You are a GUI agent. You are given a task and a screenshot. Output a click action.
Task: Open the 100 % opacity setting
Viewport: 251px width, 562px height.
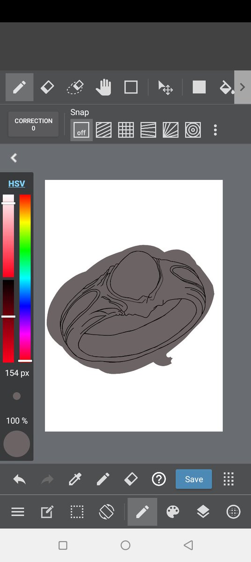tap(17, 421)
